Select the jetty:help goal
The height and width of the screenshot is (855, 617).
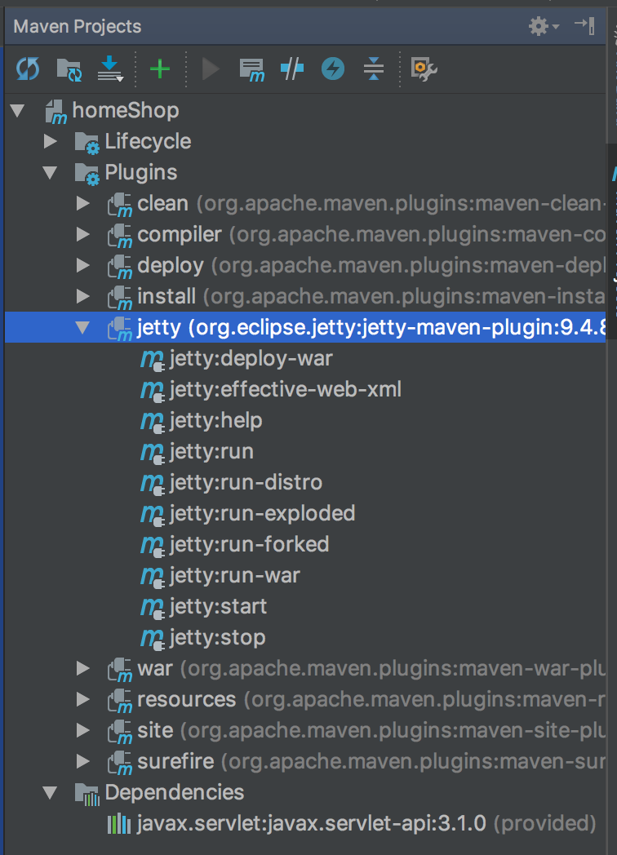[216, 421]
